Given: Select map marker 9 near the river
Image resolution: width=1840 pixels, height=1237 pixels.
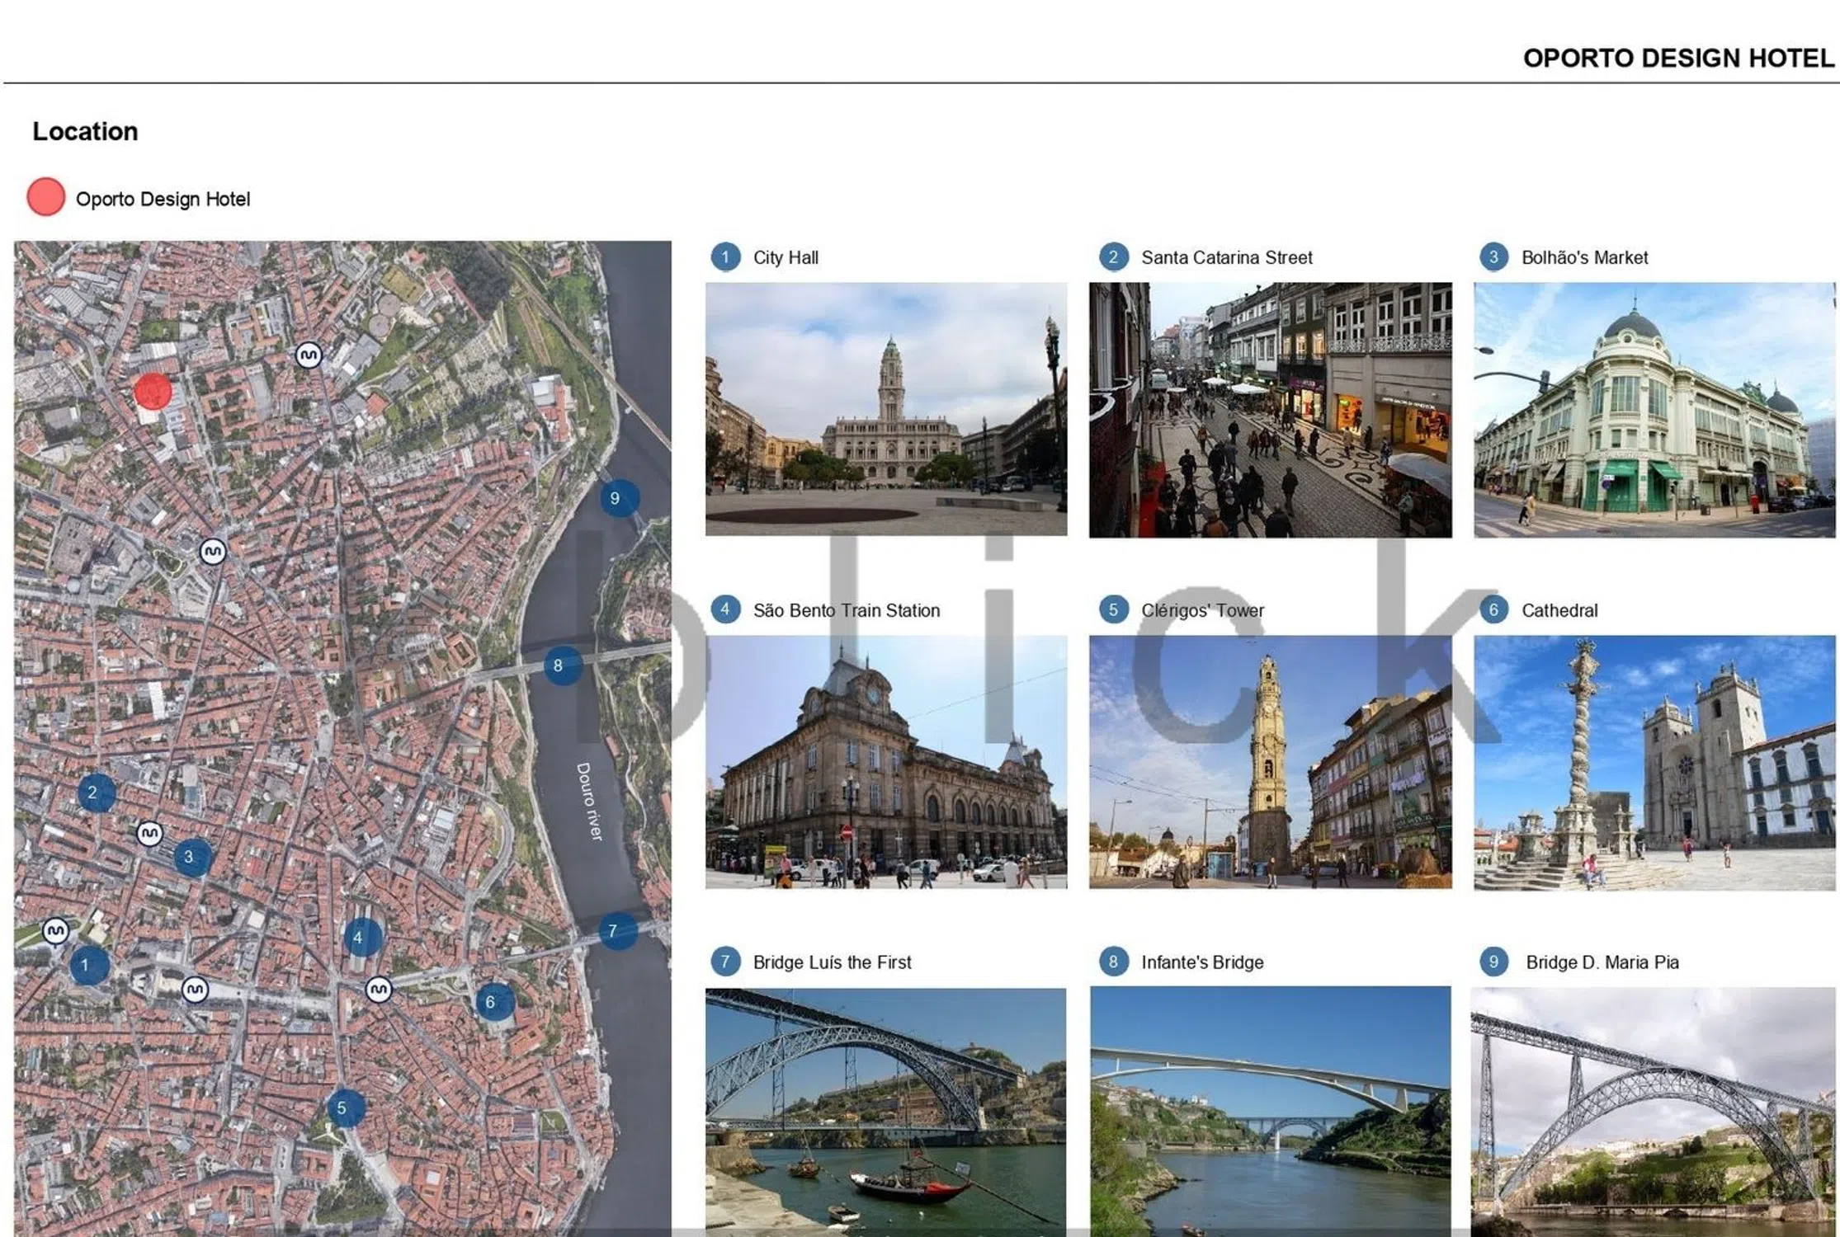Looking at the screenshot, I should coord(619,498).
